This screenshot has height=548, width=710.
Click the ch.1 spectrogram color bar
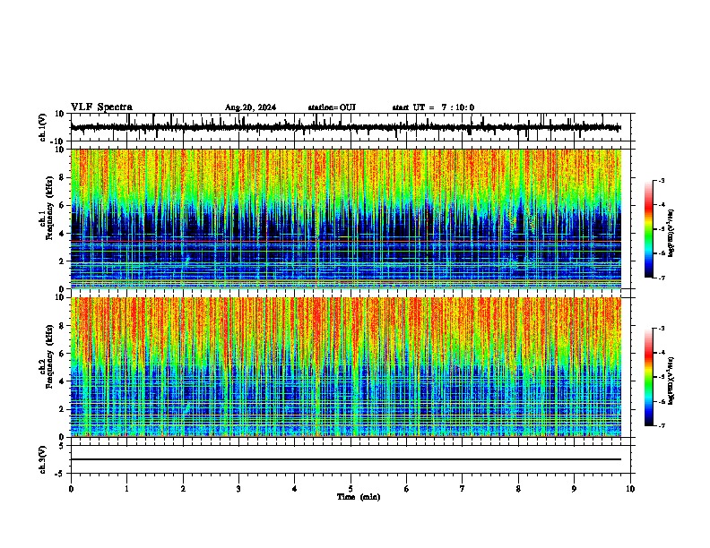[649, 229]
